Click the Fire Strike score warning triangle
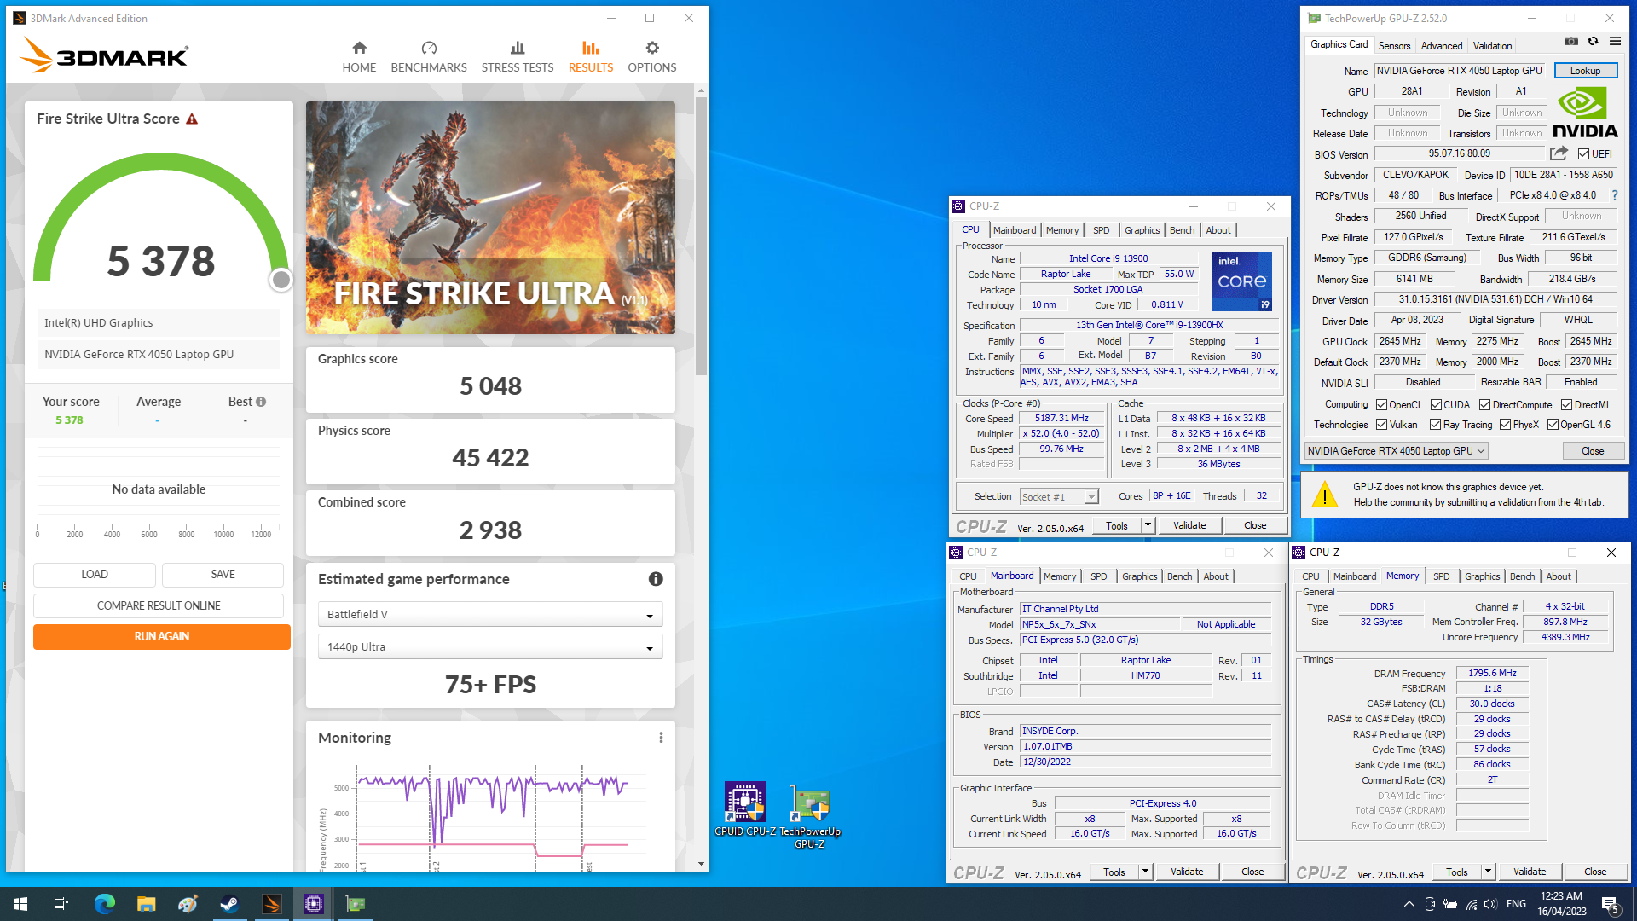 [192, 119]
